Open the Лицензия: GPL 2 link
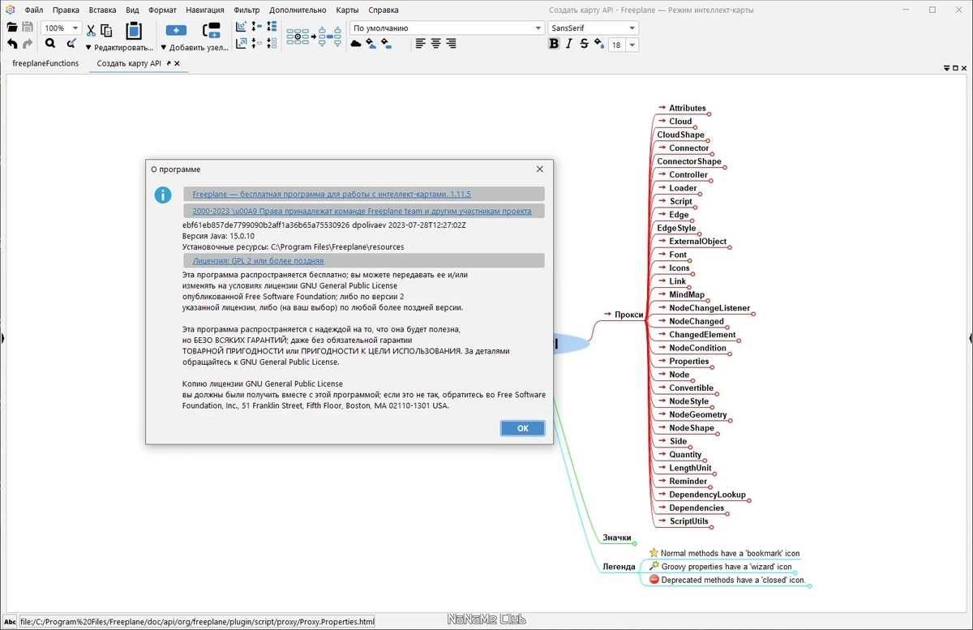Viewport: 973px width, 630px height. pyautogui.click(x=258, y=261)
